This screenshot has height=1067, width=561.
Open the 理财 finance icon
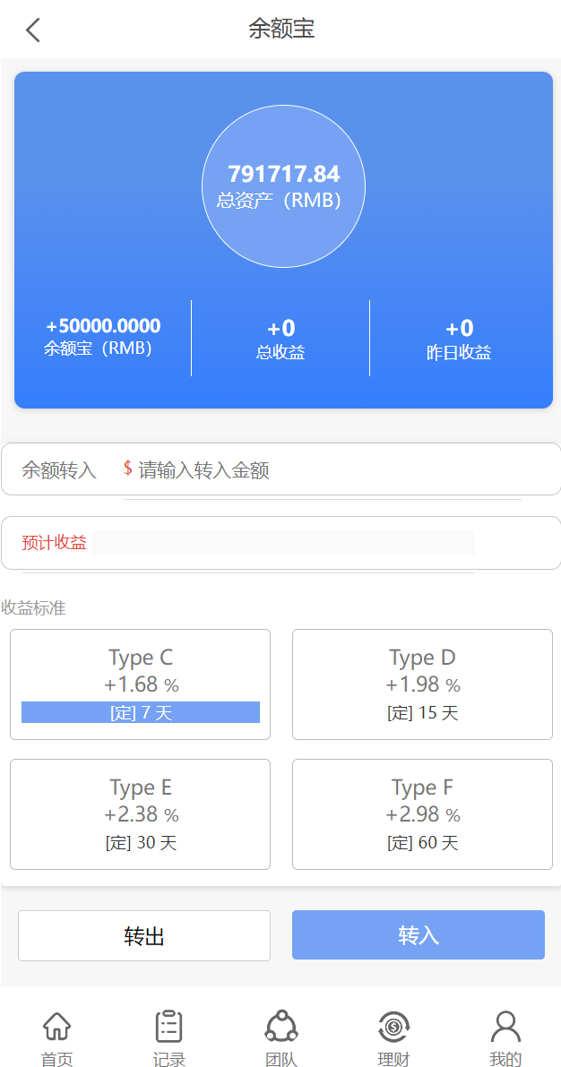coord(393,1027)
